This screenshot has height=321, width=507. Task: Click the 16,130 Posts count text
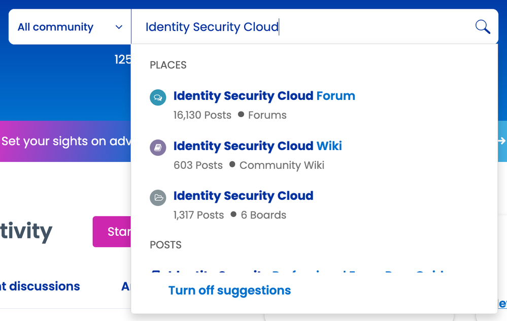pyautogui.click(x=202, y=115)
